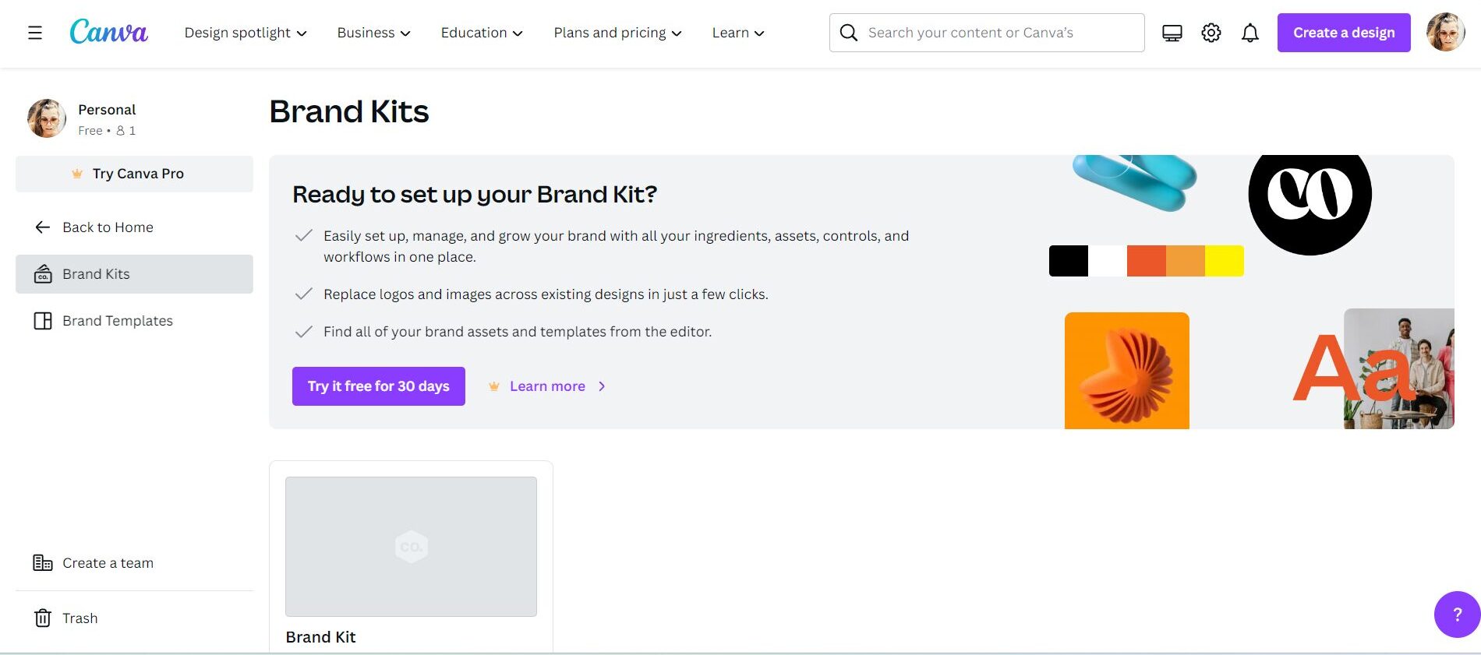Open the hamburger main menu
Viewport: 1481px width, 655px height.
[x=35, y=33]
